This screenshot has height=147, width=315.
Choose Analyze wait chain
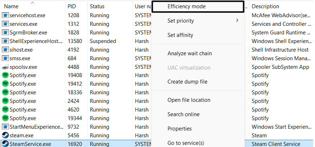click(x=190, y=53)
